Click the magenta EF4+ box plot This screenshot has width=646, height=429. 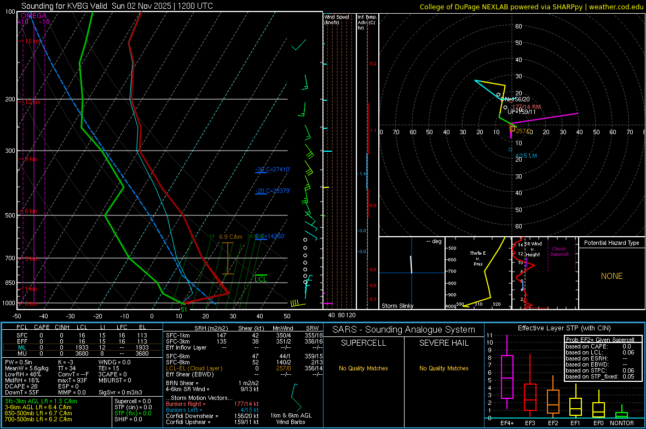coord(507,373)
